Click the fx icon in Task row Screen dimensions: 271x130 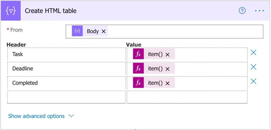[x=139, y=54]
